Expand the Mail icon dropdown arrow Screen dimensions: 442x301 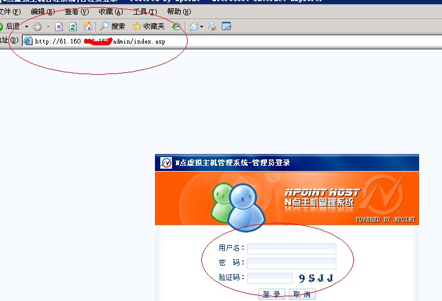tap(202, 27)
